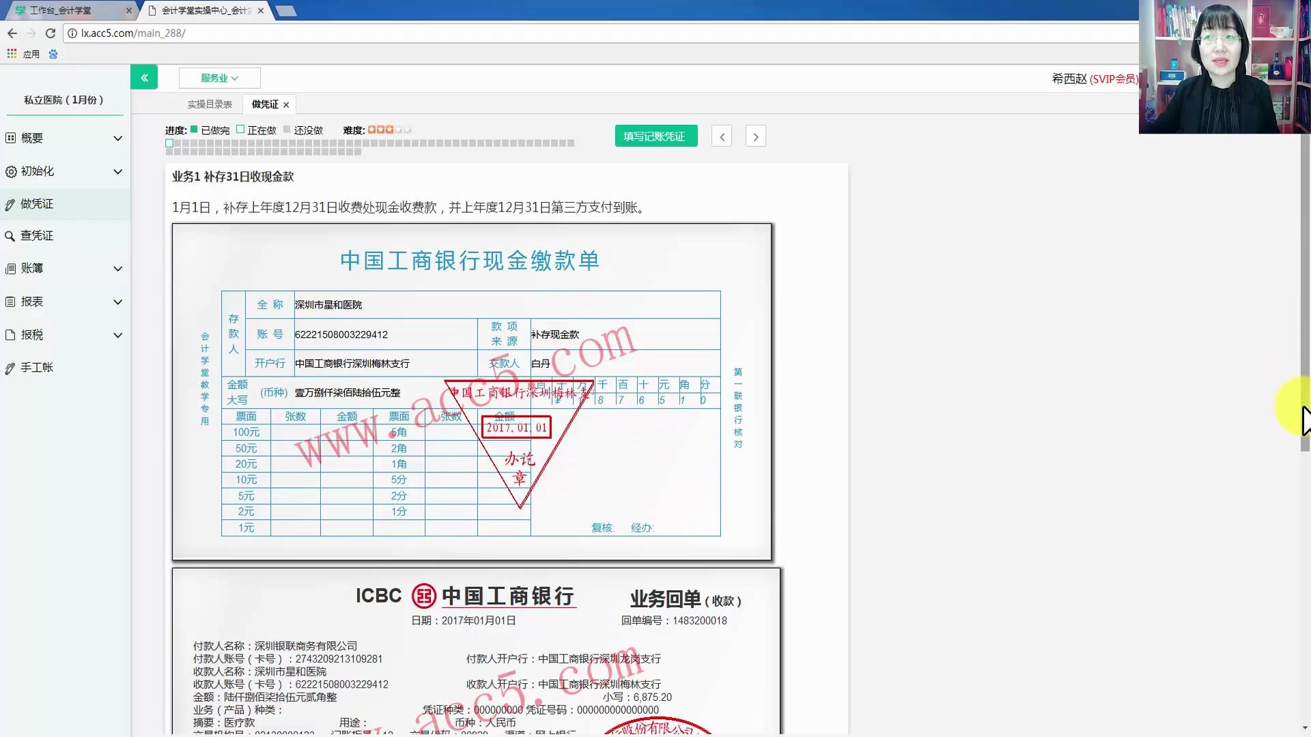The width and height of the screenshot is (1311, 737).
Task: Click the 还没做 gray legend box
Action: click(287, 129)
